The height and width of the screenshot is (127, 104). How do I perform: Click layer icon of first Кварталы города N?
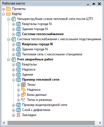(x=18, y=24)
